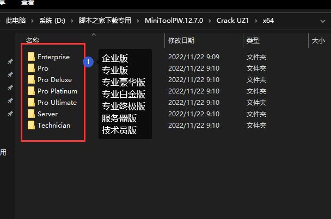Select the Pro folder icon

pos(31,68)
